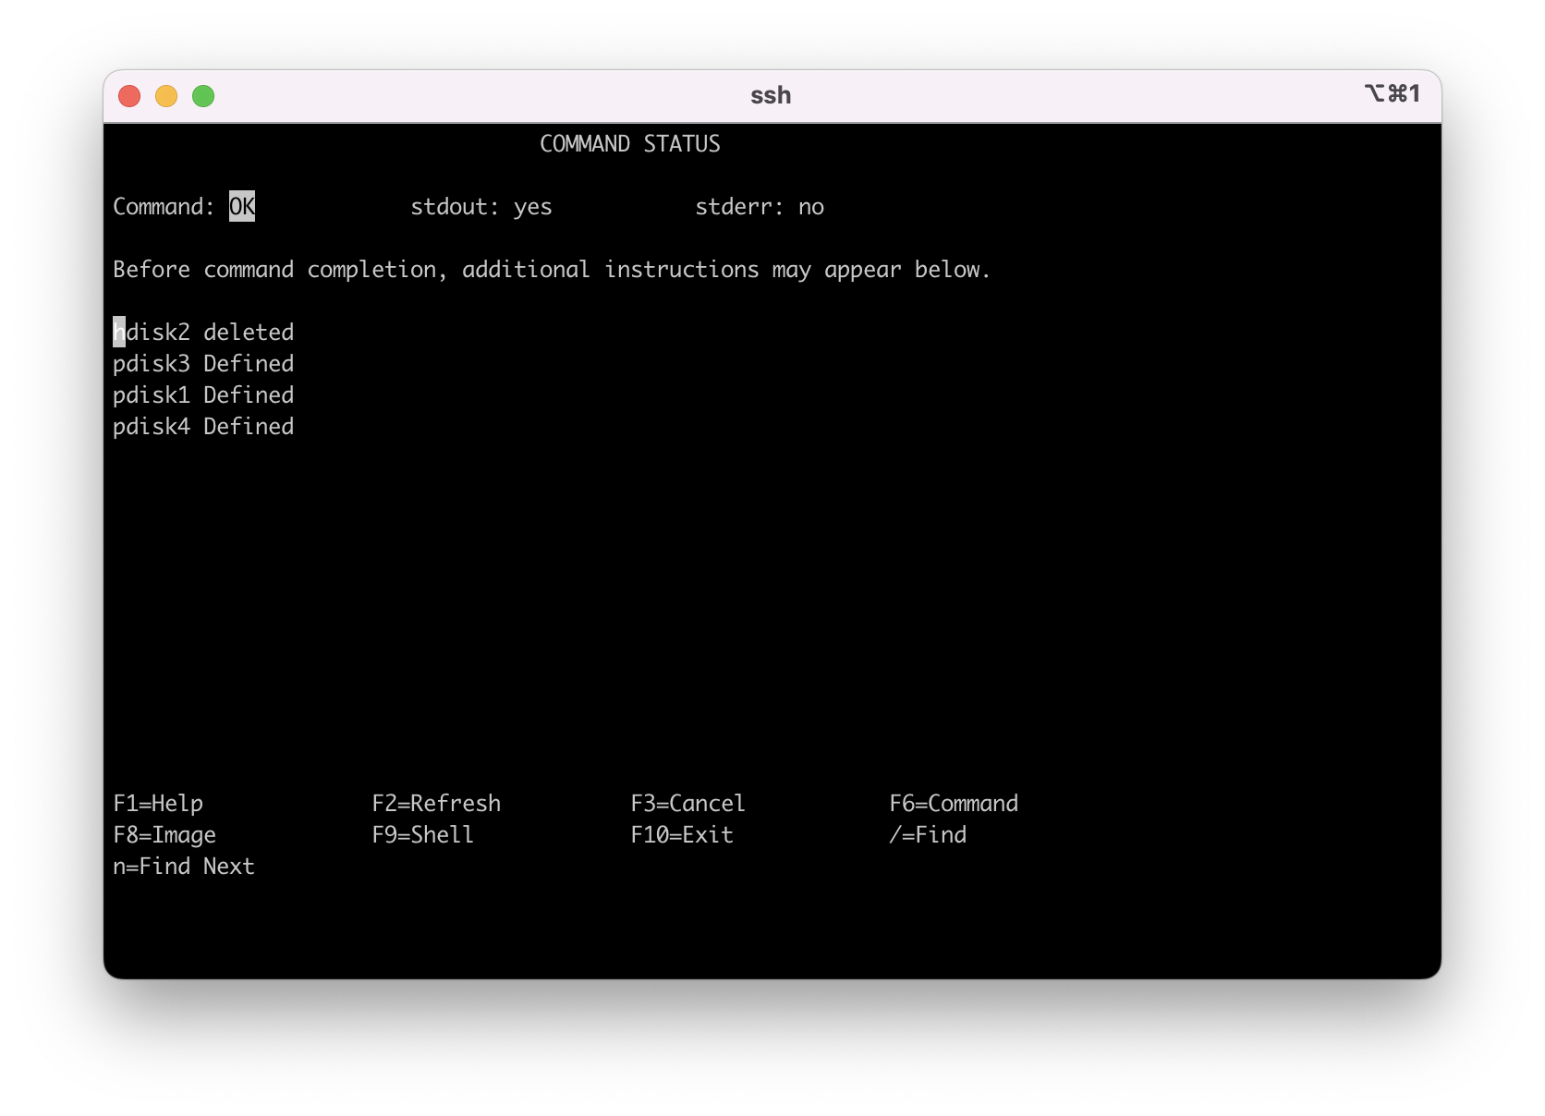Select F2=Refresh function key label

pos(436,804)
